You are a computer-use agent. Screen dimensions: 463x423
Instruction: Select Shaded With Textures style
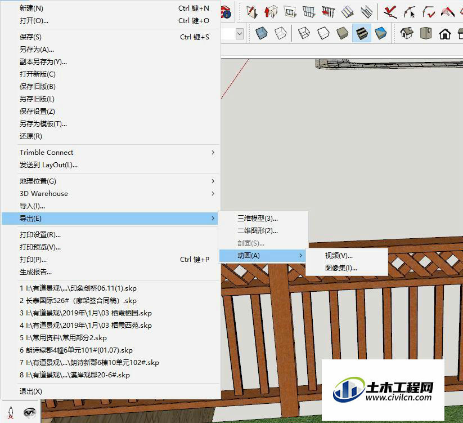point(361,33)
